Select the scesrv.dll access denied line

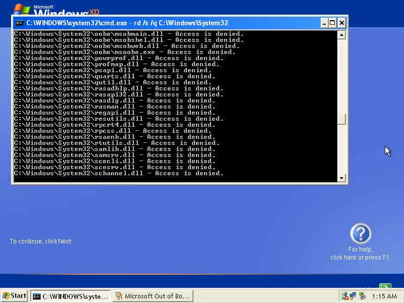pos(115,167)
